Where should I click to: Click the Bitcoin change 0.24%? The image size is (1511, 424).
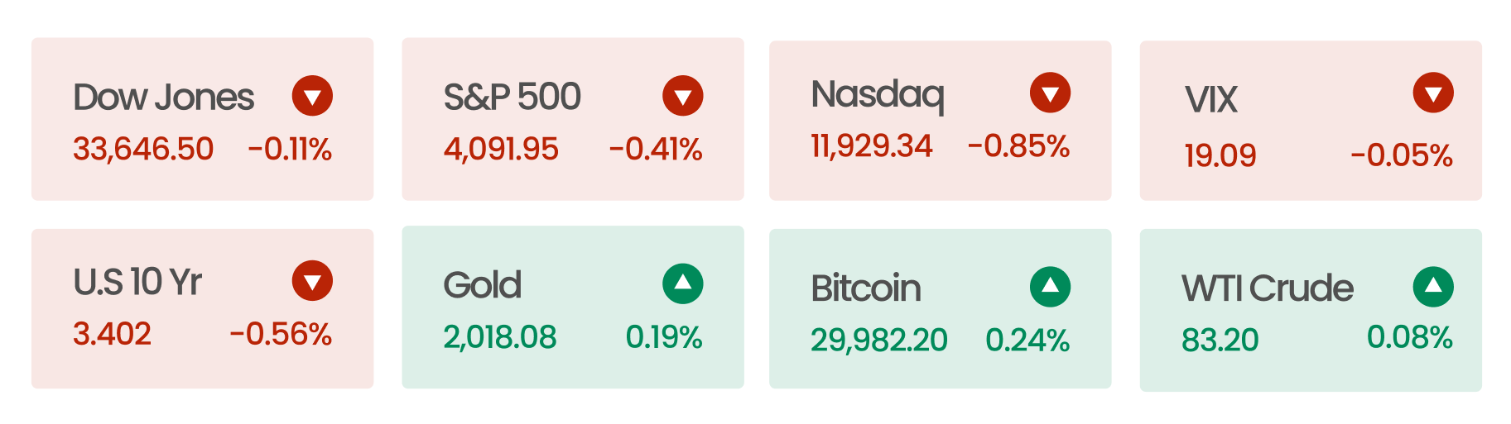[1027, 340]
